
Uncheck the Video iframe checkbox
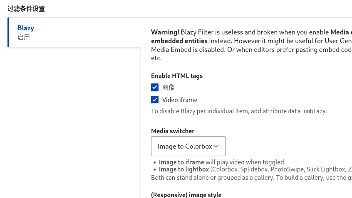click(x=155, y=100)
